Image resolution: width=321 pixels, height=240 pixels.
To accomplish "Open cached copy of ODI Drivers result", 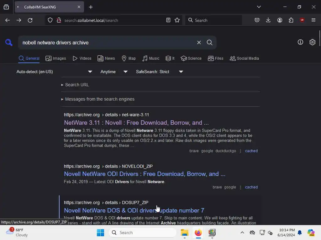I will click(x=251, y=187).
